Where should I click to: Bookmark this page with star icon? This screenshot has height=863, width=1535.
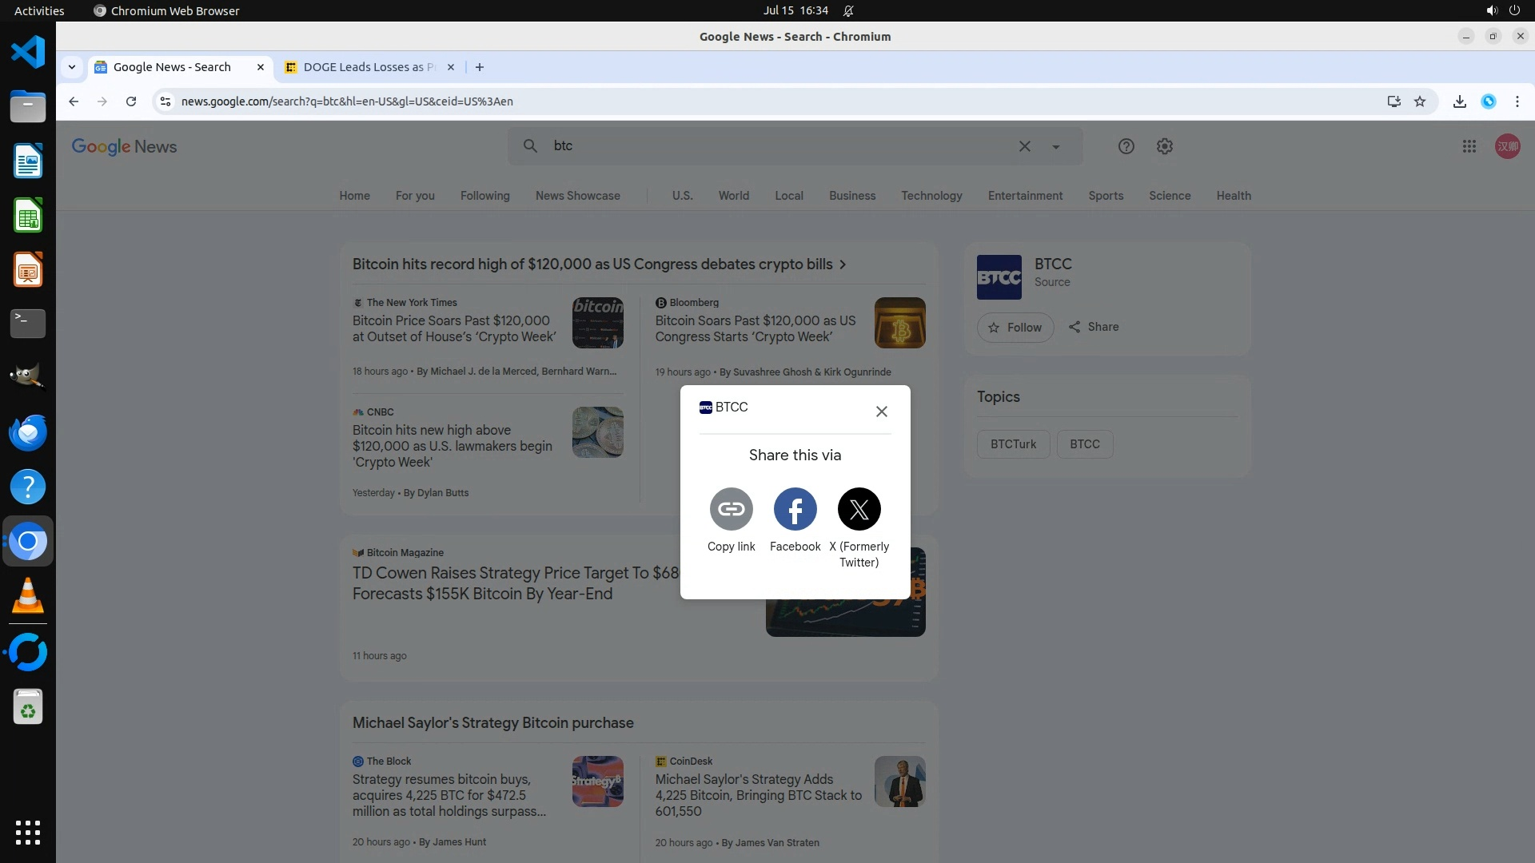(1420, 101)
